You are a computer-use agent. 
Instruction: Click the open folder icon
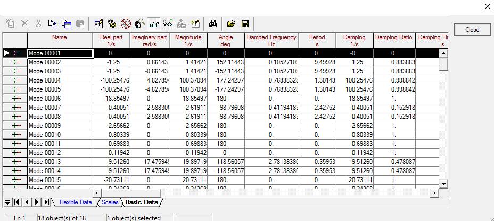[x=231, y=24]
